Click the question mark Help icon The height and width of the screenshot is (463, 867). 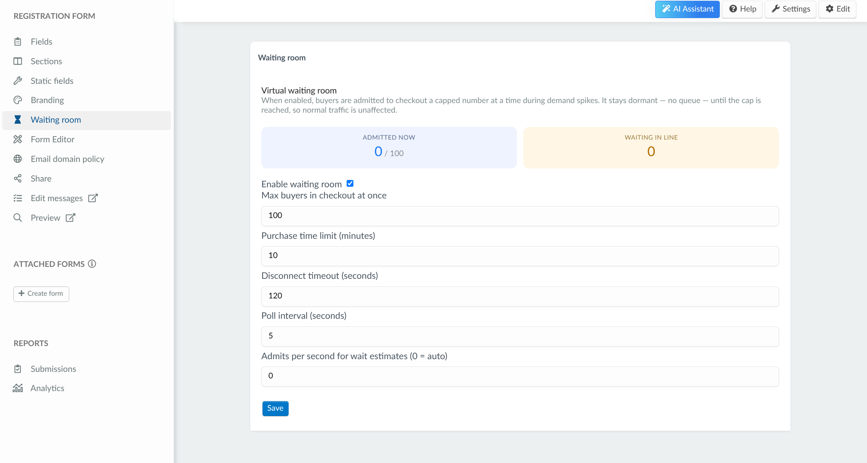click(x=733, y=9)
